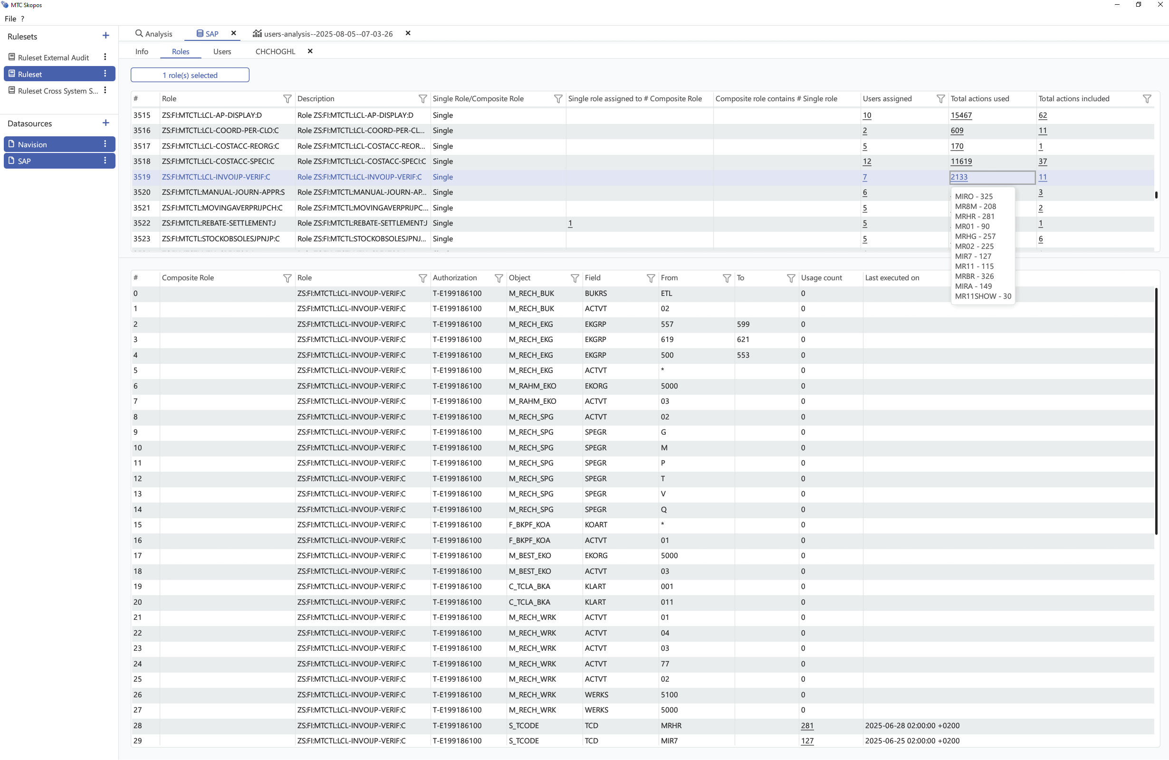The image size is (1169, 760).
Task: Filter the upper table Role column
Action: [x=287, y=99]
